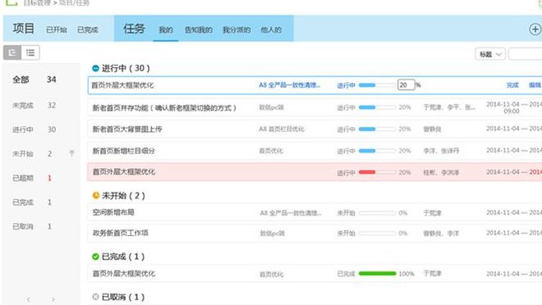
Task: Open the overdue pink 首页外层大框架优化 task
Action: tap(123, 172)
